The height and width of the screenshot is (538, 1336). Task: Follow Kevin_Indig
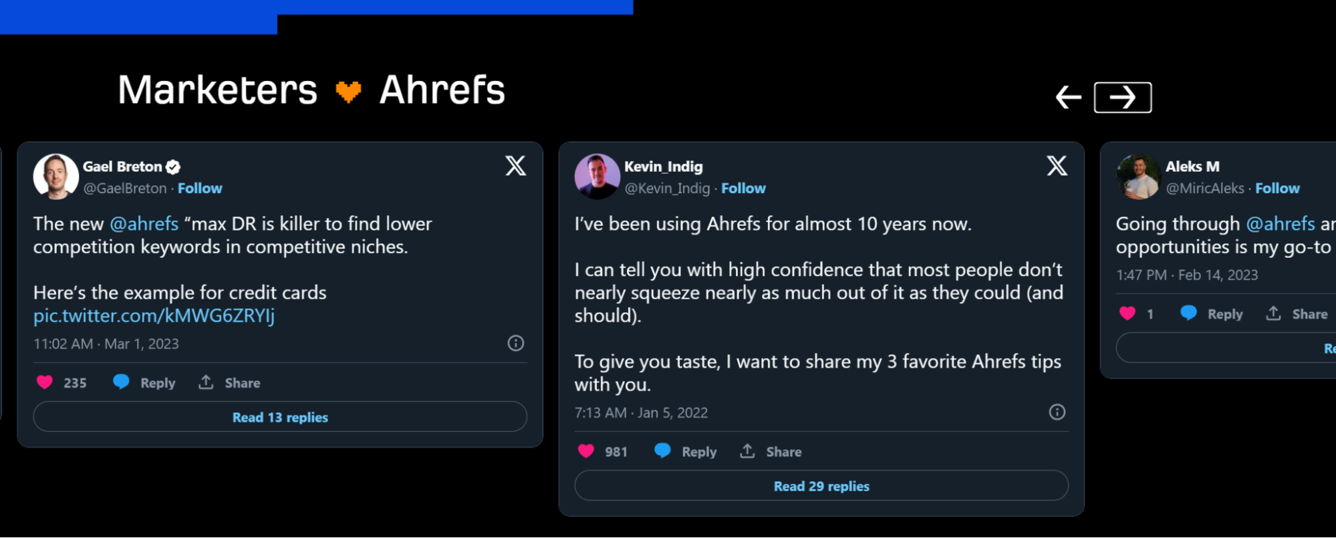point(743,188)
